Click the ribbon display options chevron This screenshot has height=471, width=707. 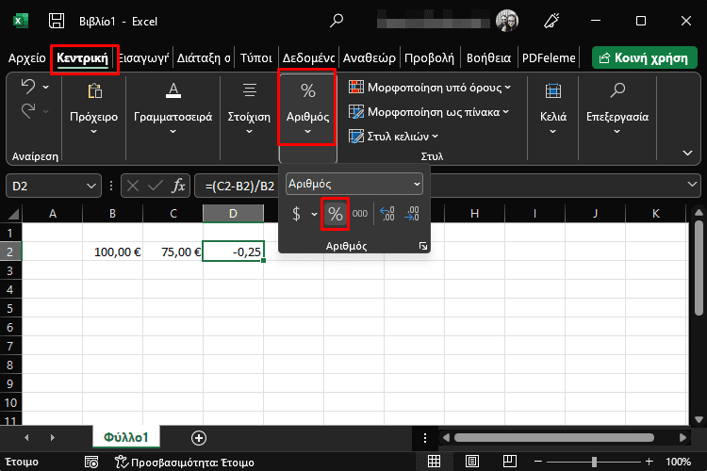[x=687, y=154]
